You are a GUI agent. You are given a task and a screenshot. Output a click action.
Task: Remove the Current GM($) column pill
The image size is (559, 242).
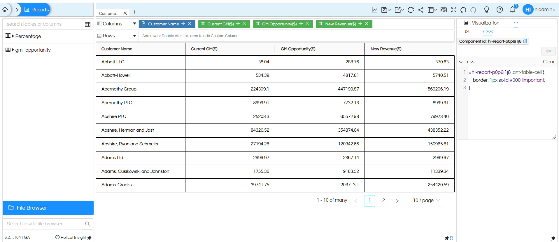244,24
